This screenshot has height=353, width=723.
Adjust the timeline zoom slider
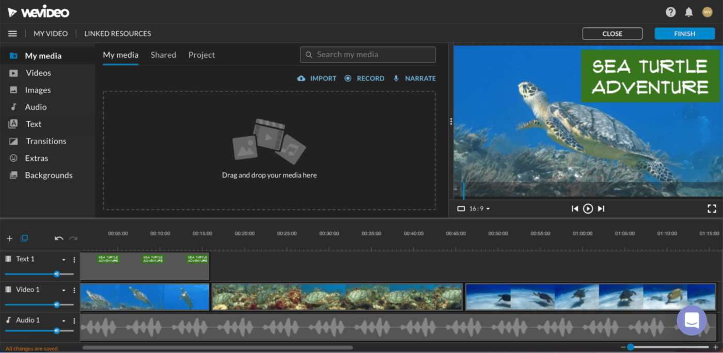(669, 347)
